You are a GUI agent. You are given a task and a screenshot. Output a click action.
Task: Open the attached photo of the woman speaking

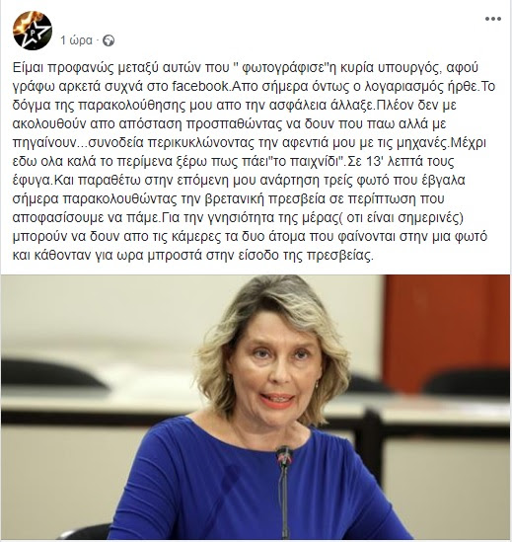(256, 407)
